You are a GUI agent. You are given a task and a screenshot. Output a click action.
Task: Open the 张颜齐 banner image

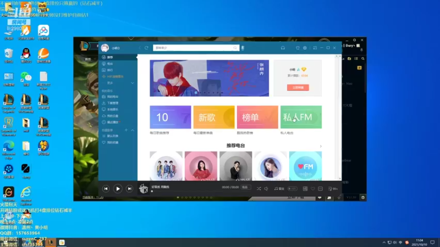click(x=210, y=78)
